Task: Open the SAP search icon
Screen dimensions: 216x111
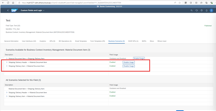Action: click(x=191, y=10)
